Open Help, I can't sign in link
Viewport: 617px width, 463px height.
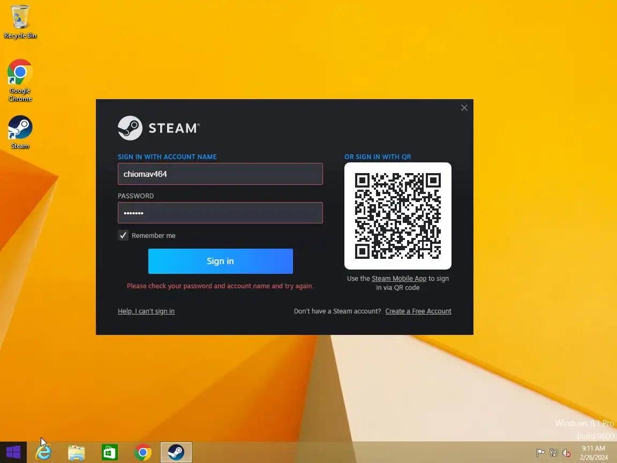click(146, 311)
